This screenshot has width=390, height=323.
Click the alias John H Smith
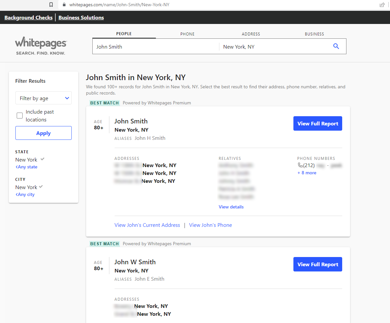tap(150, 138)
